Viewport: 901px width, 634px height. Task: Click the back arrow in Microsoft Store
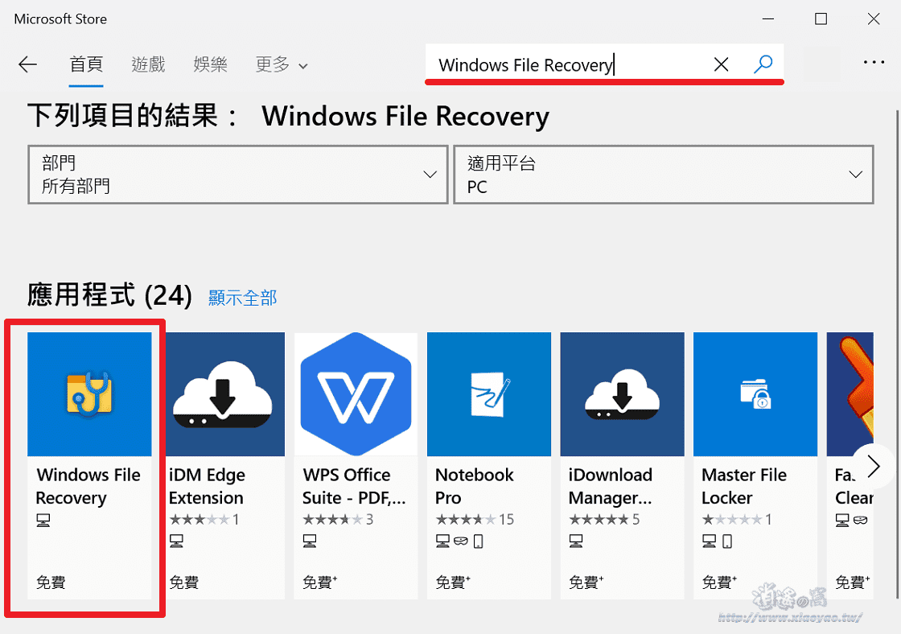point(27,64)
